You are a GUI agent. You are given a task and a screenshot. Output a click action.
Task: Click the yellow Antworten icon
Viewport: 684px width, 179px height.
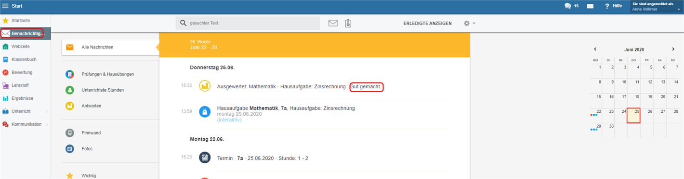coord(70,106)
